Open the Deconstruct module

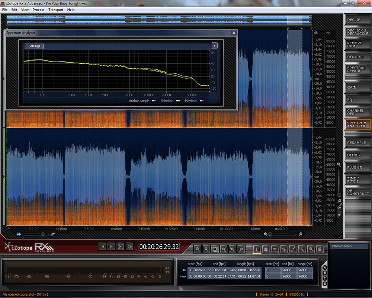pyautogui.click(x=357, y=192)
